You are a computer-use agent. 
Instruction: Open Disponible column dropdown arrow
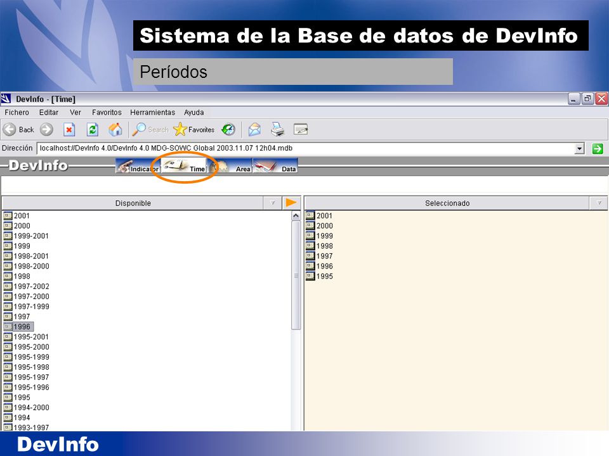pos(273,203)
